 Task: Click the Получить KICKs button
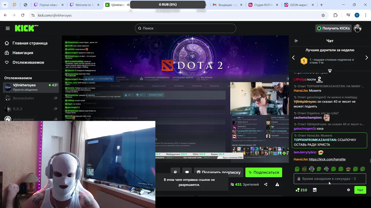[x=333, y=28]
